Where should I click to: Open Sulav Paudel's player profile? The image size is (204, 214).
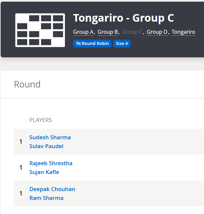coord(46,146)
